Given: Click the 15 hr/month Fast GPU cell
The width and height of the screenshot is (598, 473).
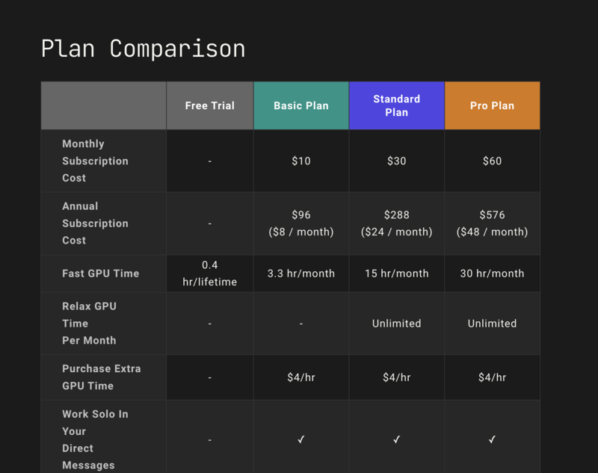Looking at the screenshot, I should (397, 273).
